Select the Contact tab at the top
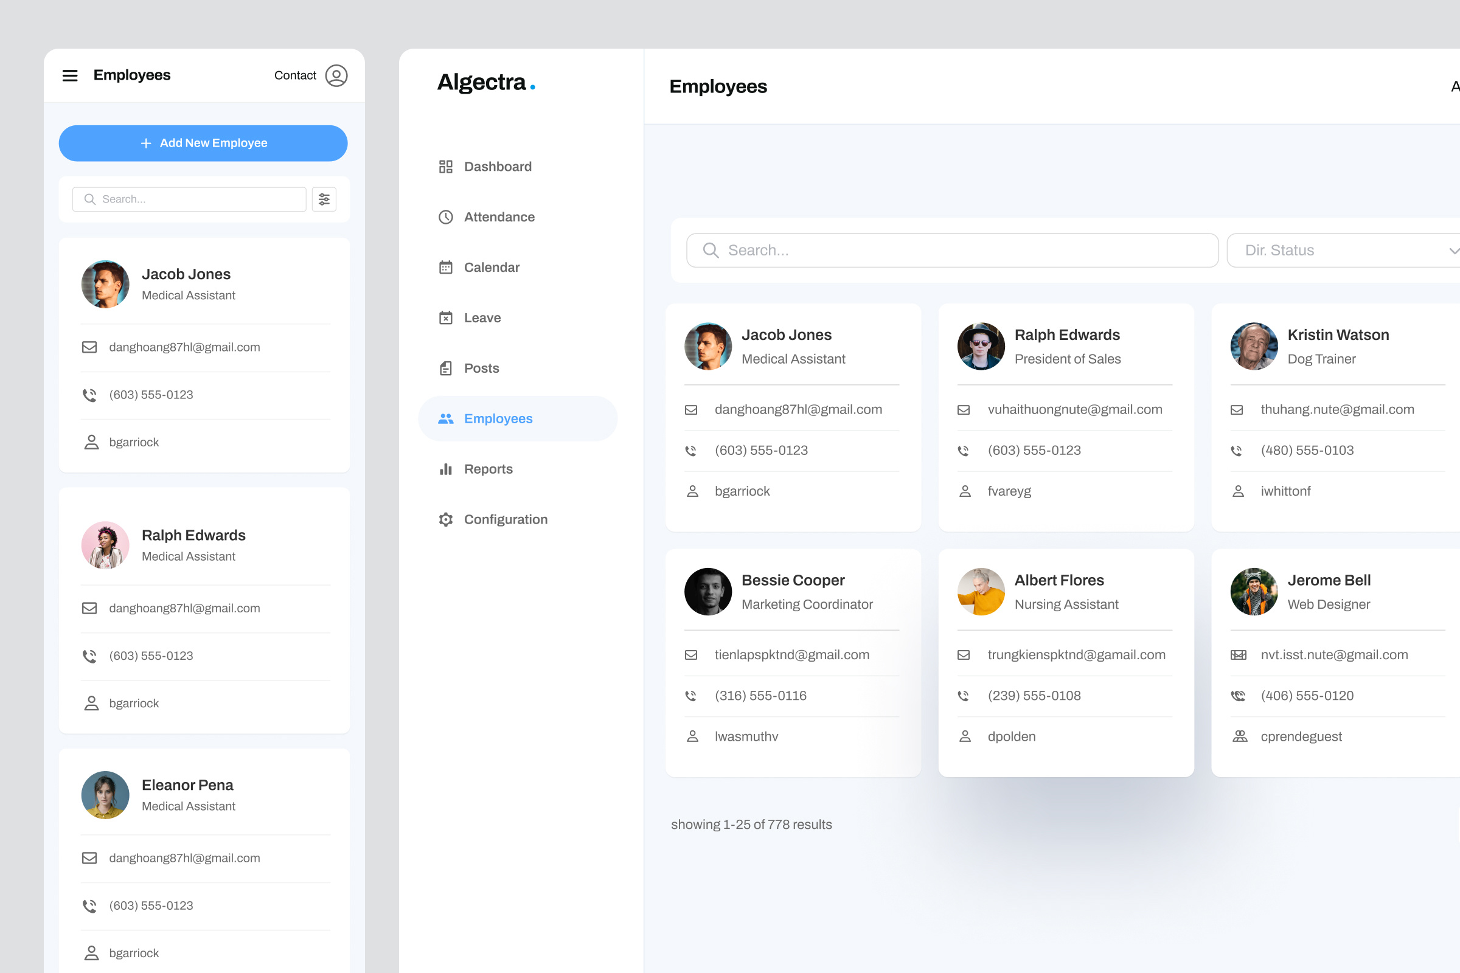 (x=296, y=75)
